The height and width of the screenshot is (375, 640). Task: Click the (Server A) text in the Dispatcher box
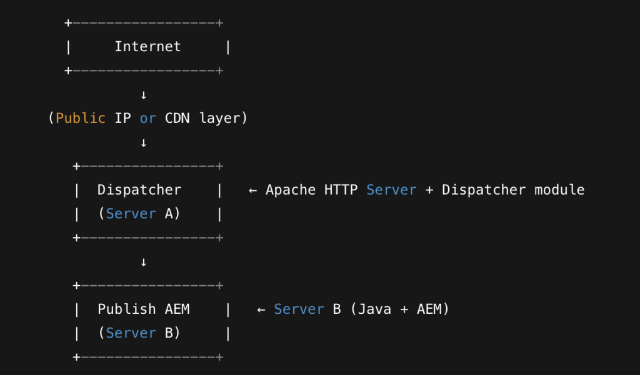139,213
